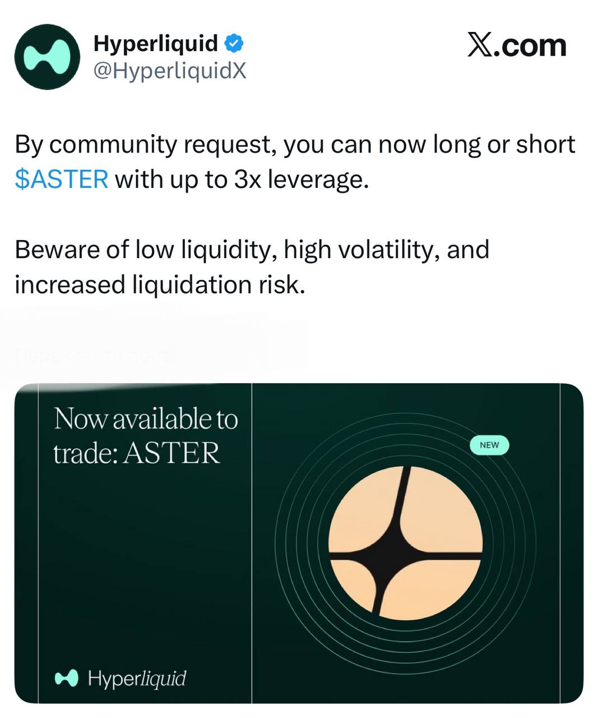The image size is (598, 718).
Task: Open the Hyperliquid display name
Action: coord(156,43)
